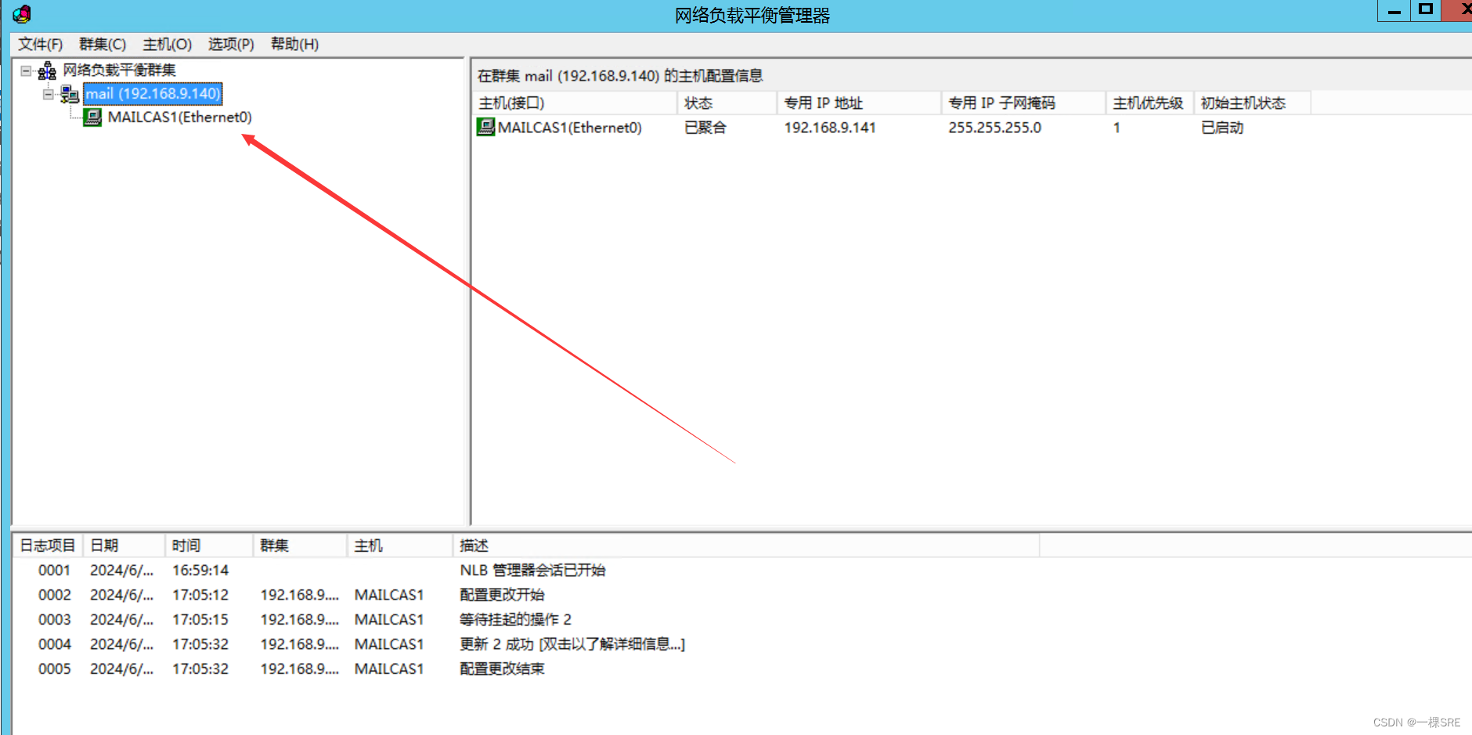
Task: Click the network icon beside 网络负载平衡群集
Action: tap(47, 70)
